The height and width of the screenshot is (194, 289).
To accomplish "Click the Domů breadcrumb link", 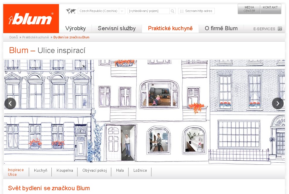I will coord(13,37).
